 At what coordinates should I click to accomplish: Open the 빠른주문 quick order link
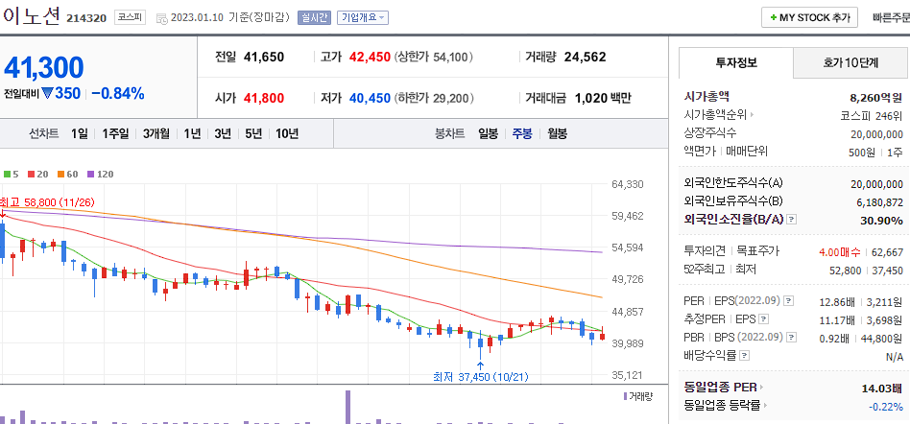[891, 17]
